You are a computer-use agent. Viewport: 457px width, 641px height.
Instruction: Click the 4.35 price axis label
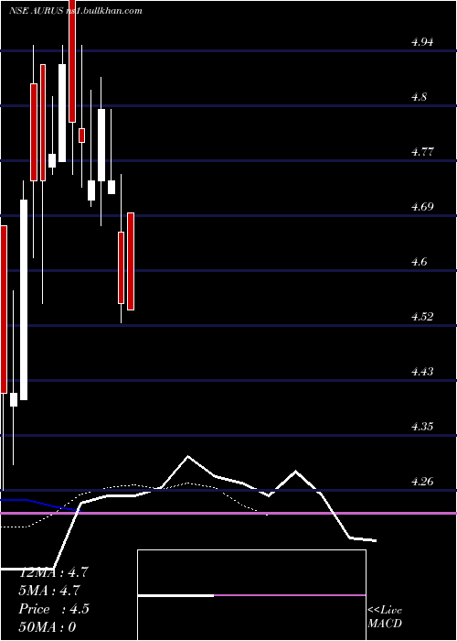coord(422,427)
